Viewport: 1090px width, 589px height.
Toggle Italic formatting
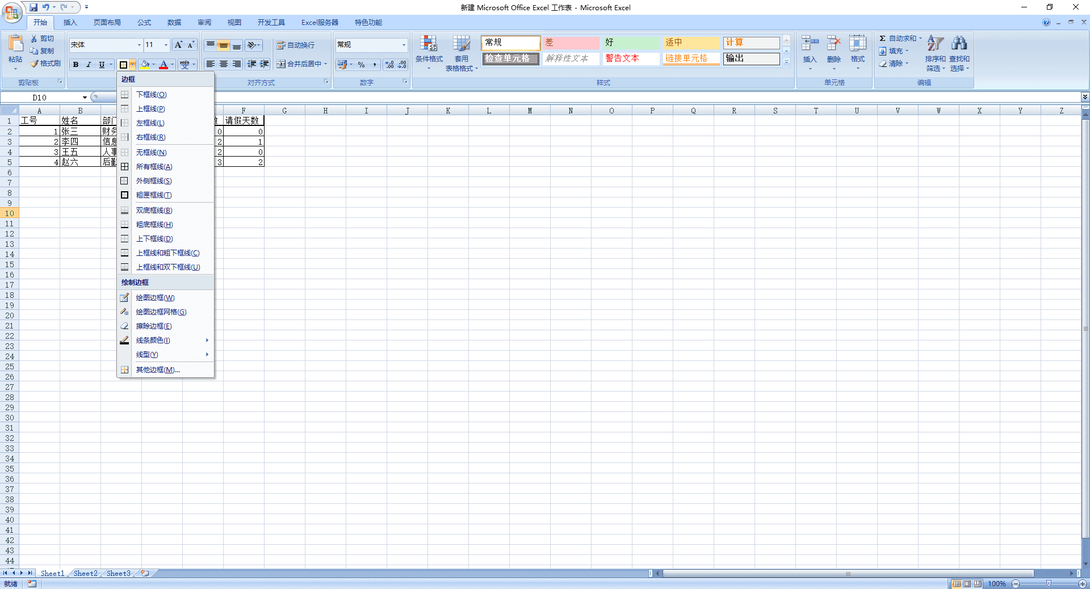pyautogui.click(x=89, y=65)
